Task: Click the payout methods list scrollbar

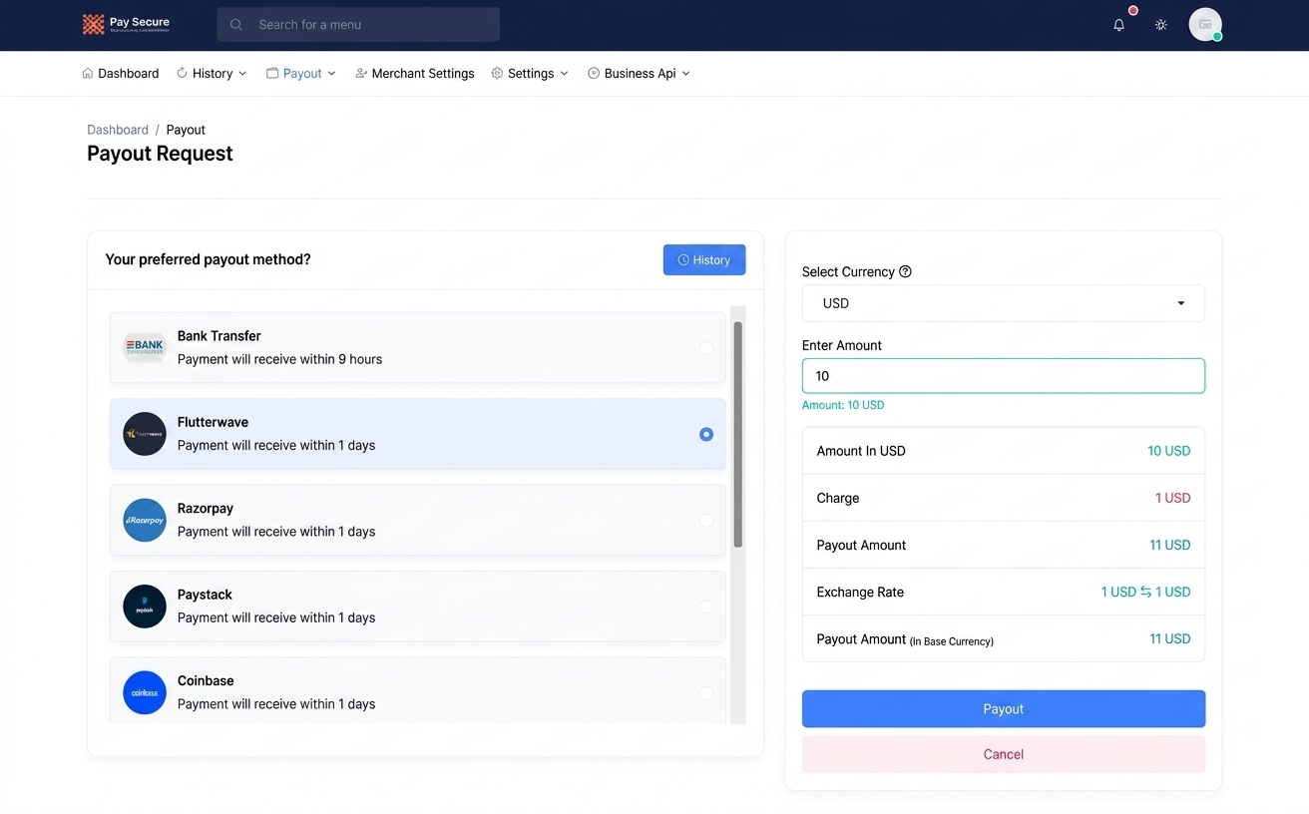Action: point(738,435)
